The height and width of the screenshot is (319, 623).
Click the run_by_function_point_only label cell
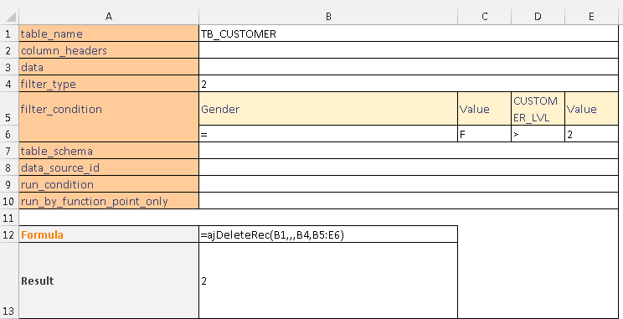tap(109, 201)
